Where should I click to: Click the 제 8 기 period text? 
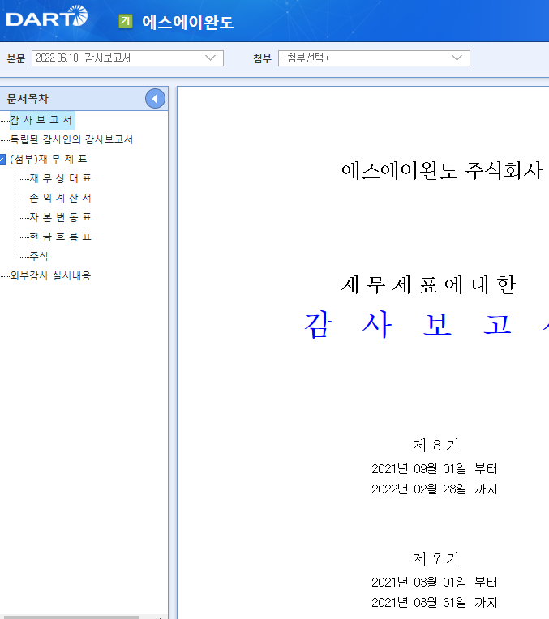(x=435, y=446)
